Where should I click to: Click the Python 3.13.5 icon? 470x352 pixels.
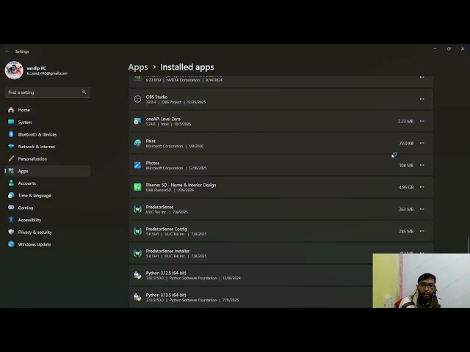tap(137, 297)
